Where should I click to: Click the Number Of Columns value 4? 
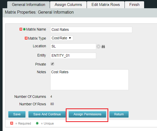click(51, 97)
